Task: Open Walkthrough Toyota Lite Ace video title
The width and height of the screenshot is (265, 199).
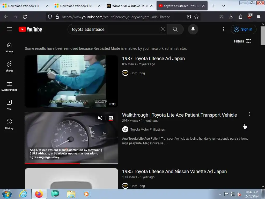Action: [179, 115]
